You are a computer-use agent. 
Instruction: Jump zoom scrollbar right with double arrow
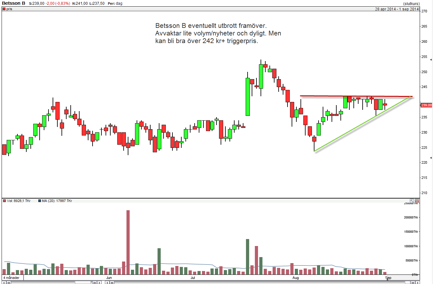(94, 282)
